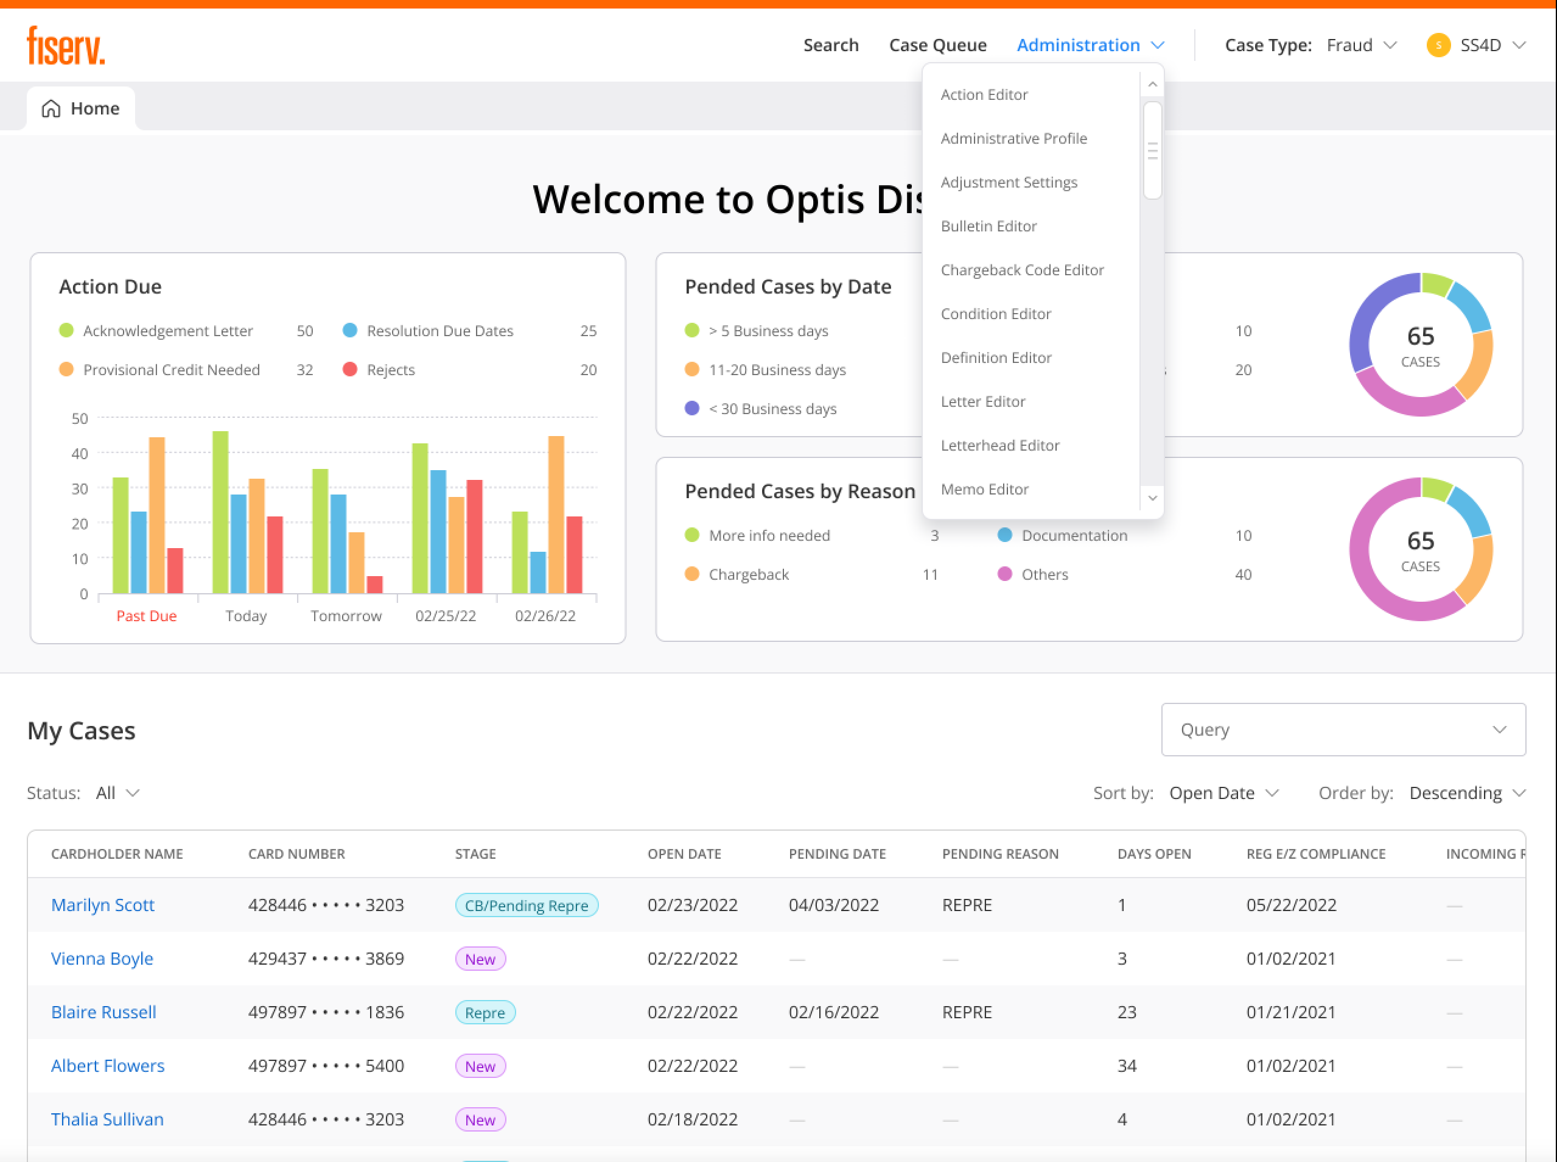Click the PENDING REASON column header
The image size is (1557, 1162).
(x=1000, y=853)
